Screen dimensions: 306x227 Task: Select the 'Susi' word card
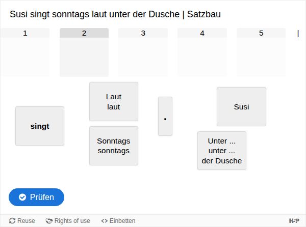pos(241,106)
